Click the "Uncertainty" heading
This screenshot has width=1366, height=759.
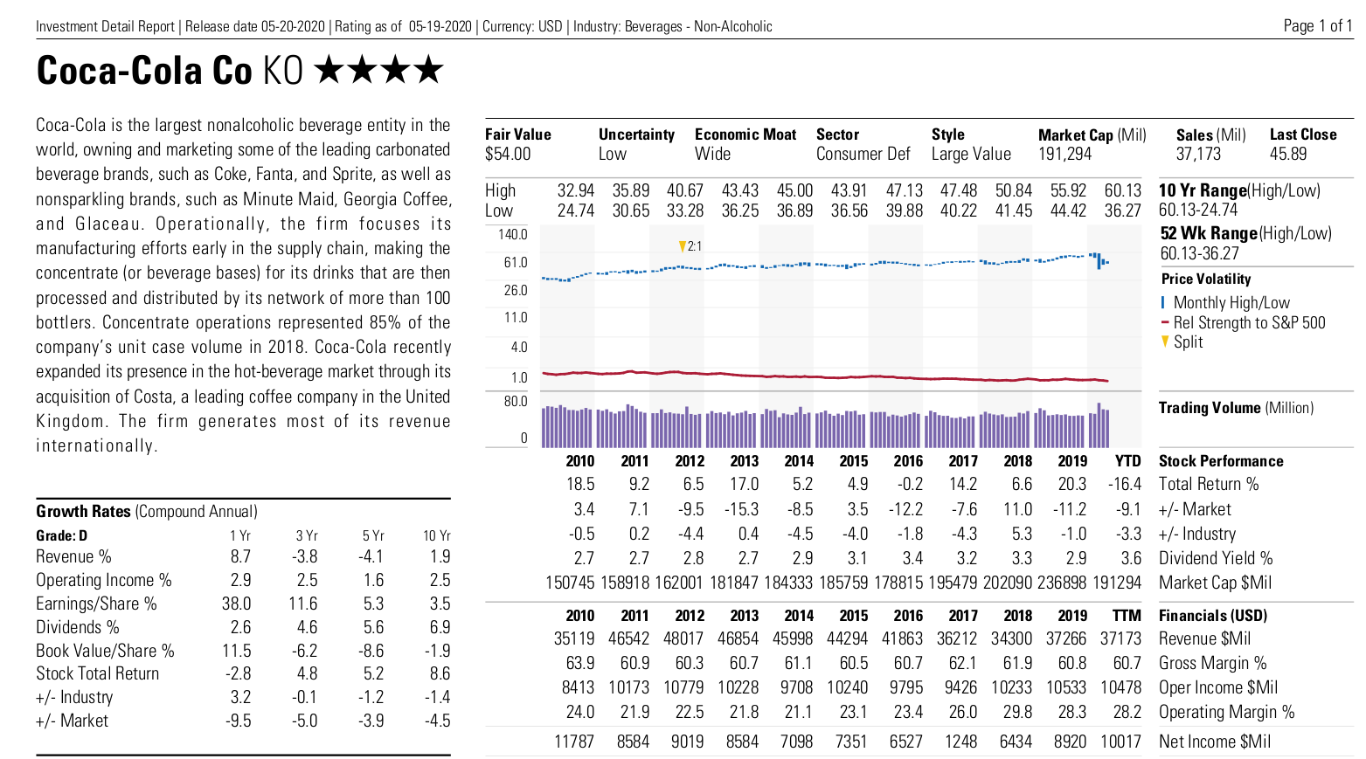[636, 135]
